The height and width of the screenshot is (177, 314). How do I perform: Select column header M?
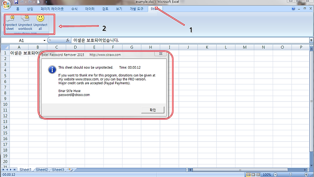(245, 47)
